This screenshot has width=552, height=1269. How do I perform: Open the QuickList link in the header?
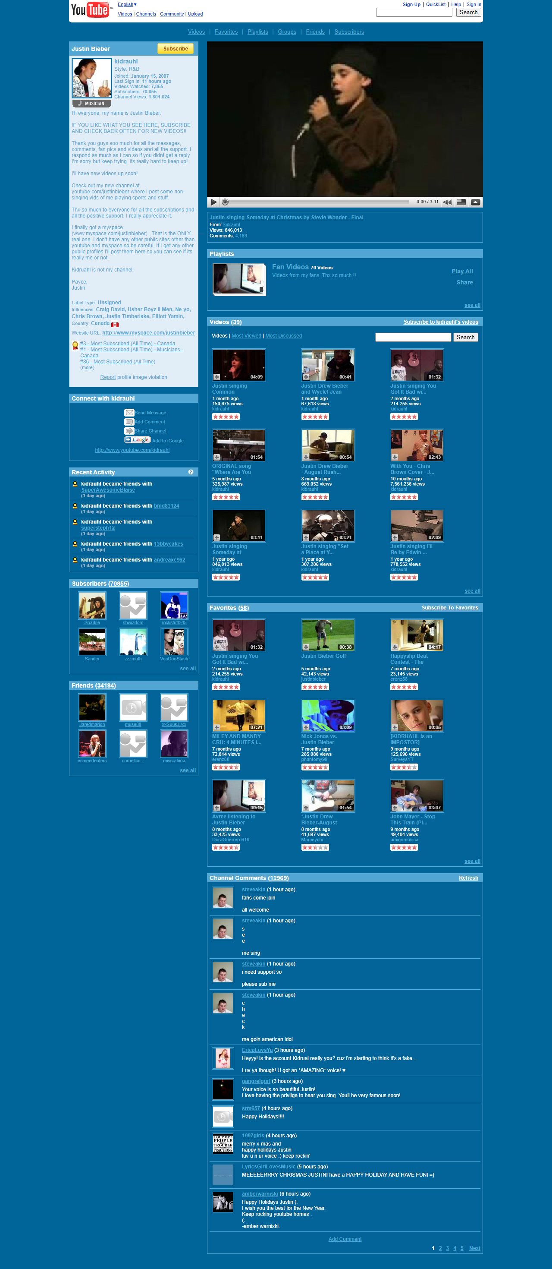pos(436,4)
